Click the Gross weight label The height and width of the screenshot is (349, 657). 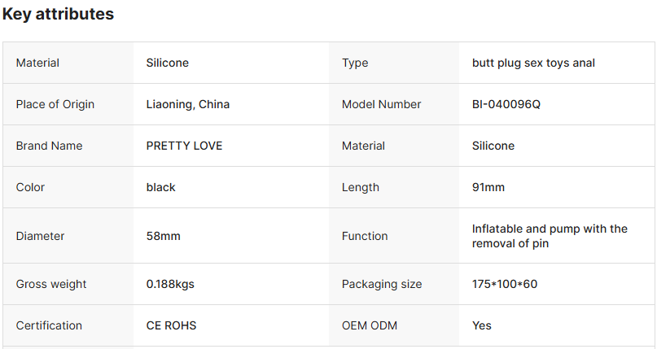coord(51,284)
